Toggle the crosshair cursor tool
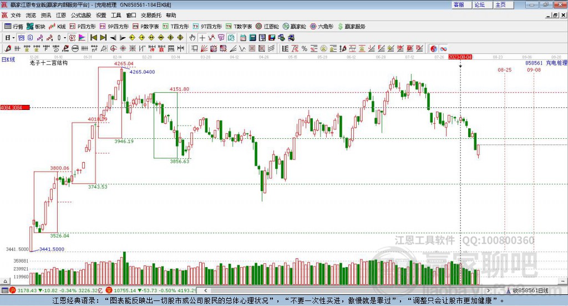Screen dimensions: 568x306 pos(202,38)
